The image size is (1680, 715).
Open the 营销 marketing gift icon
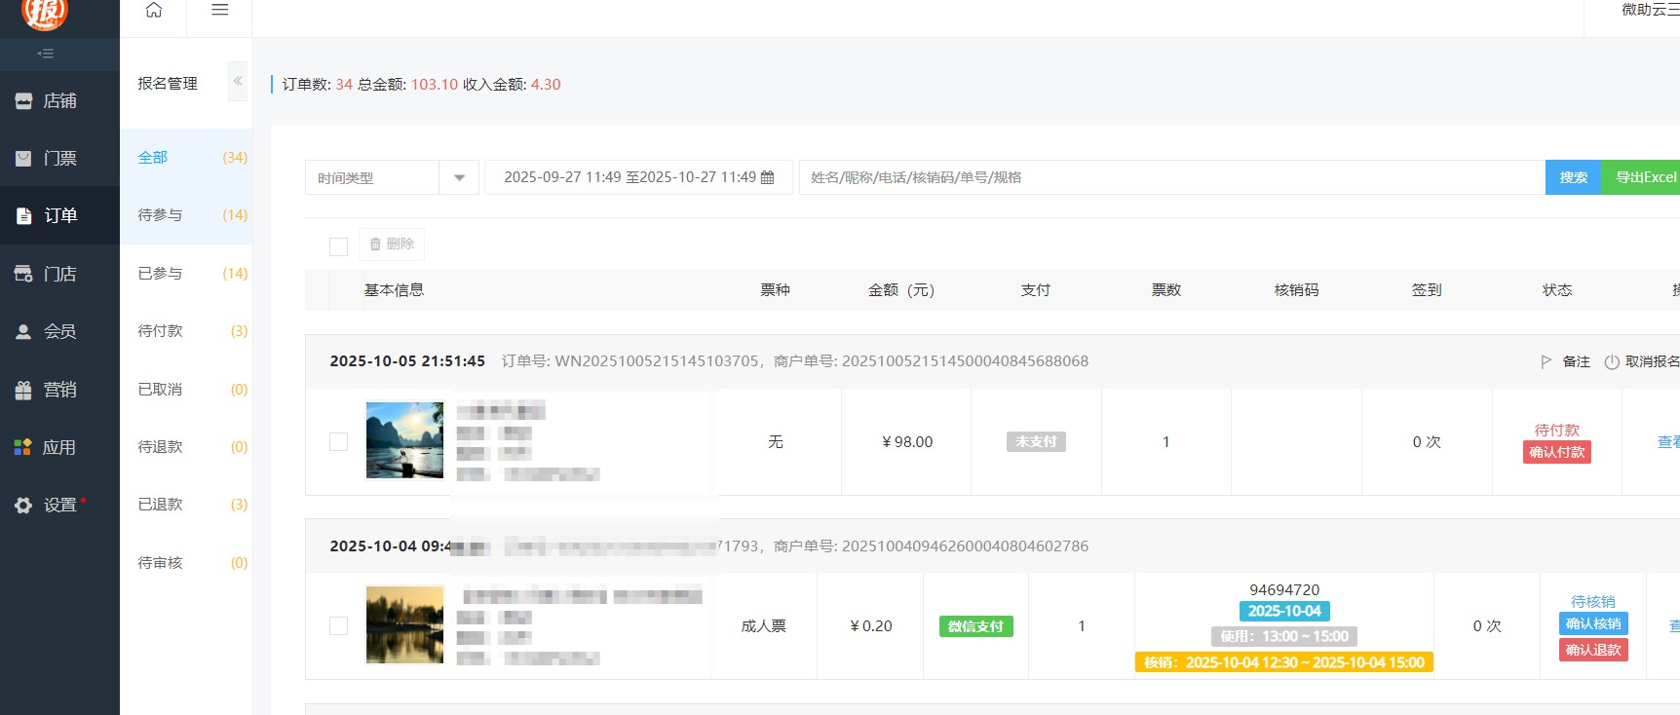pos(23,390)
